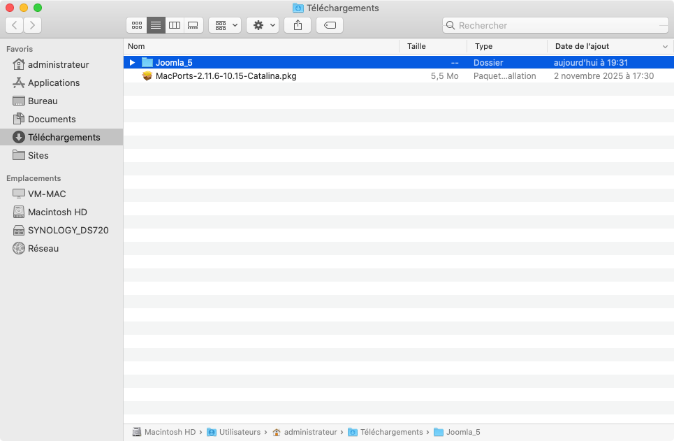
Task: Go back using the back arrow
Action: (15, 25)
